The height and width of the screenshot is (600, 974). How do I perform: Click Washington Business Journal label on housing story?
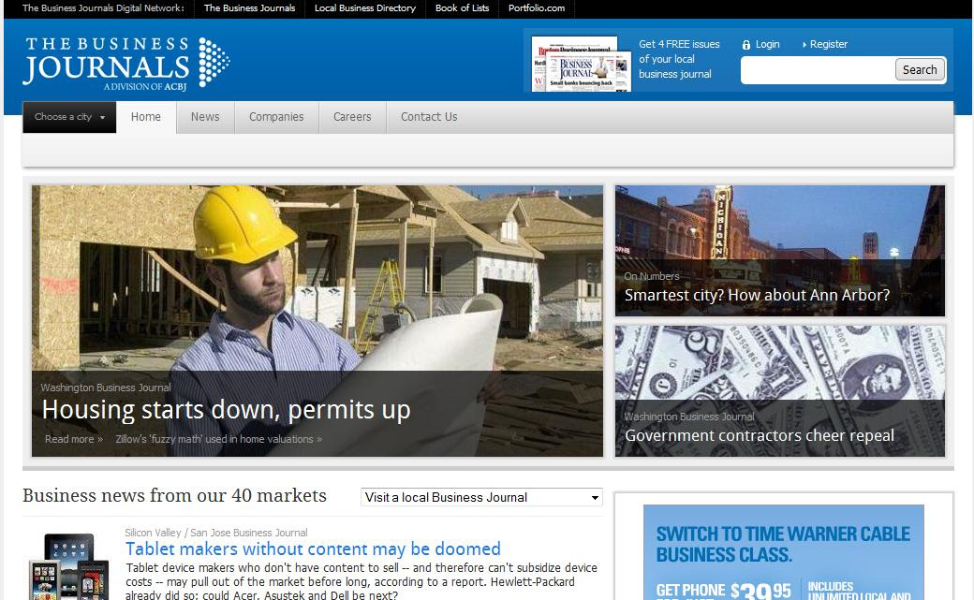106,388
